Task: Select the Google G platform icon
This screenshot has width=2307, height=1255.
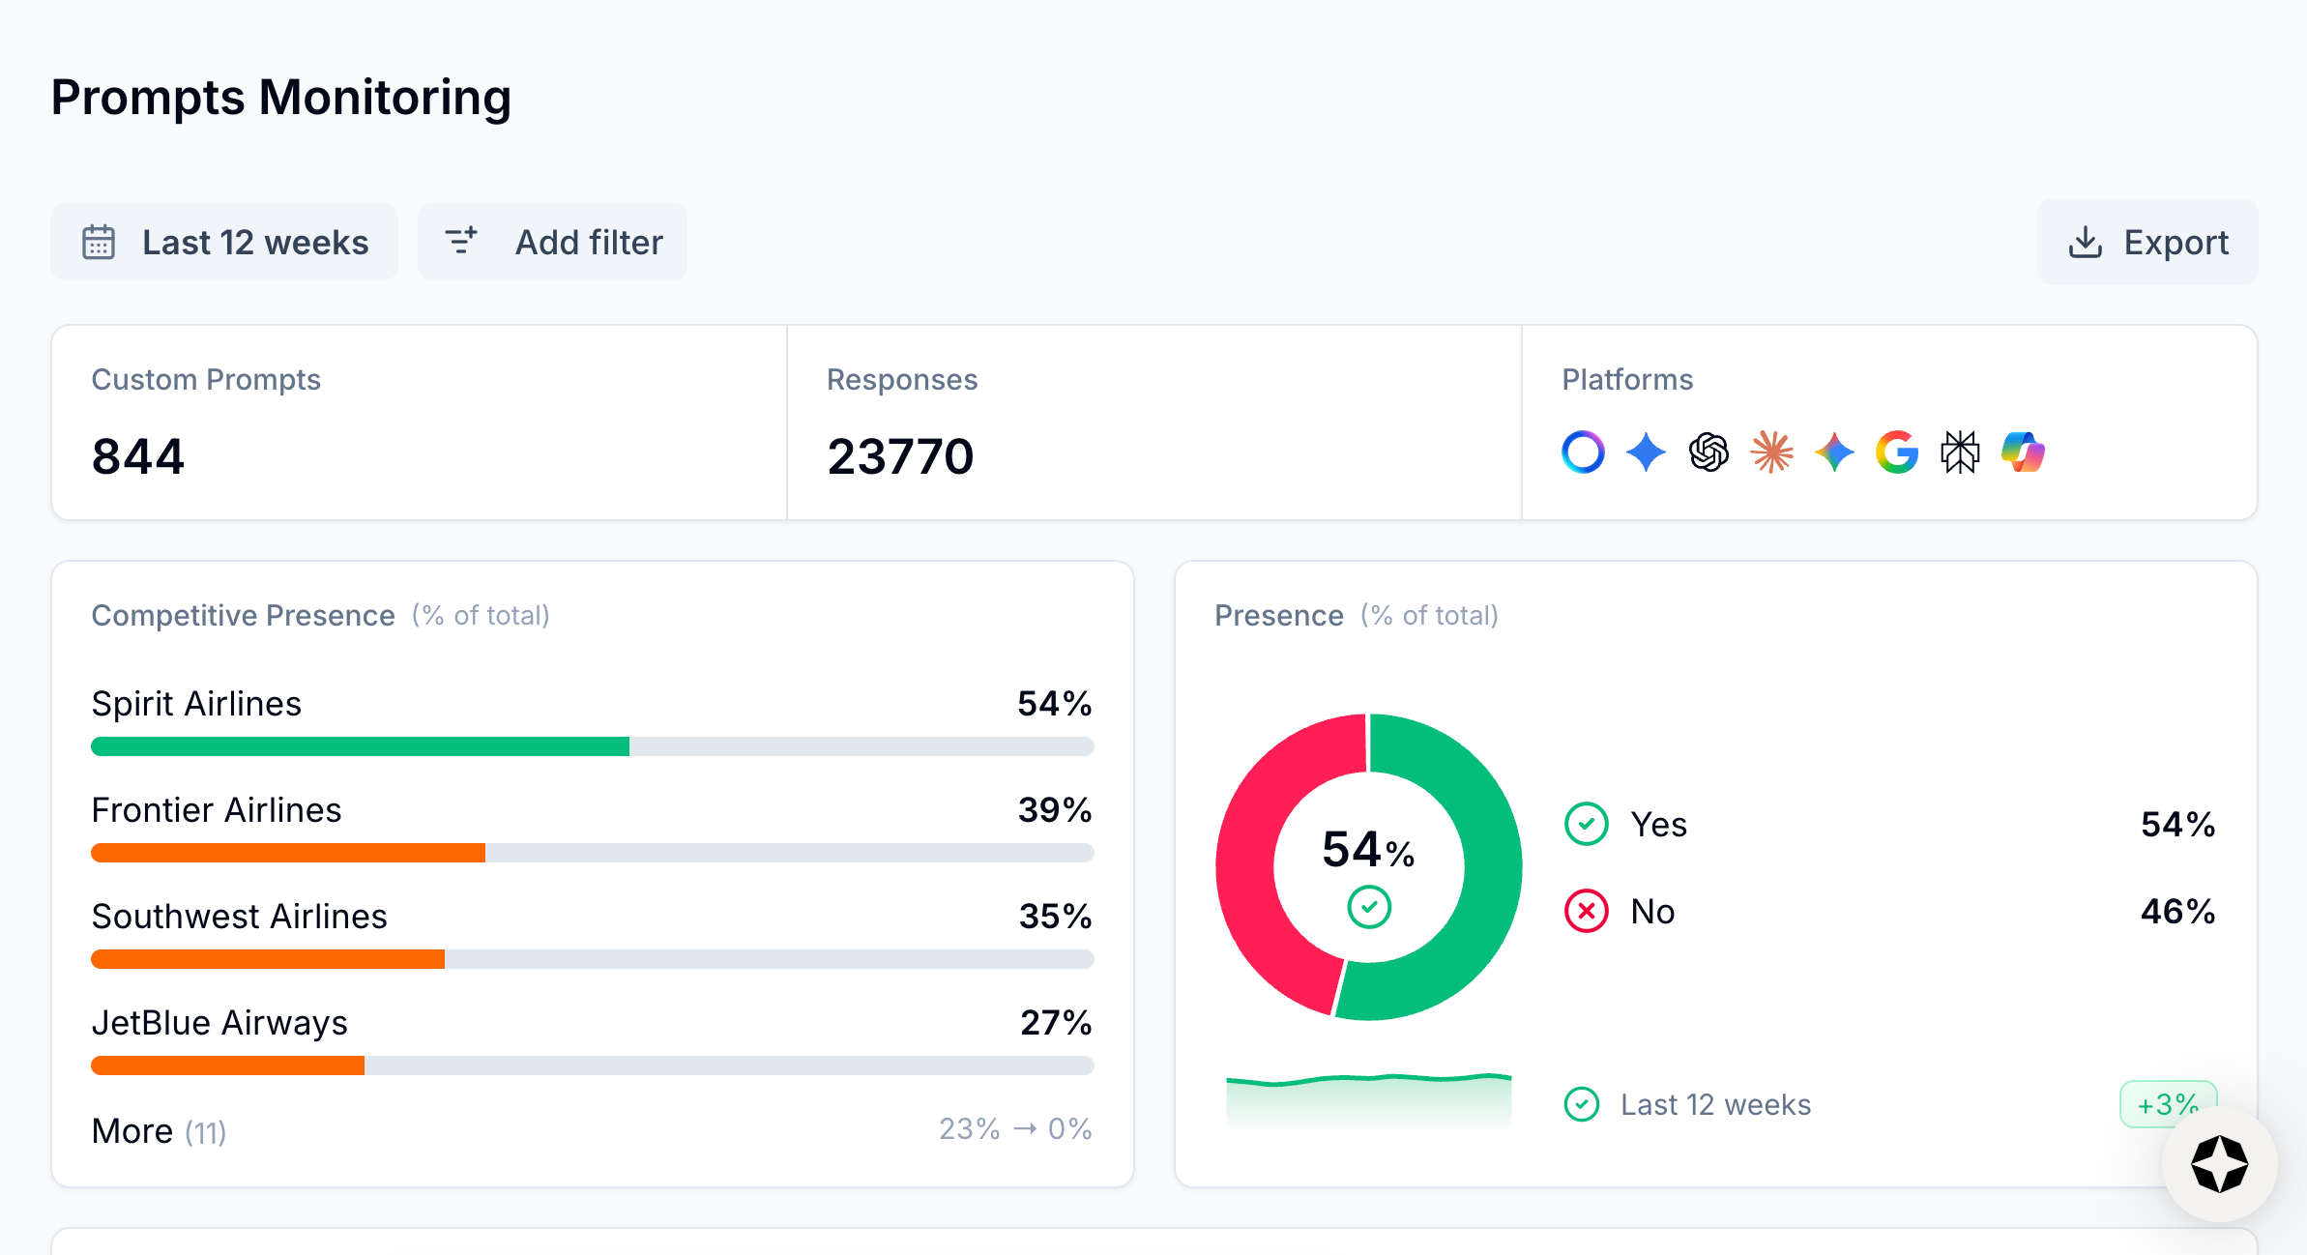Action: tap(1897, 452)
